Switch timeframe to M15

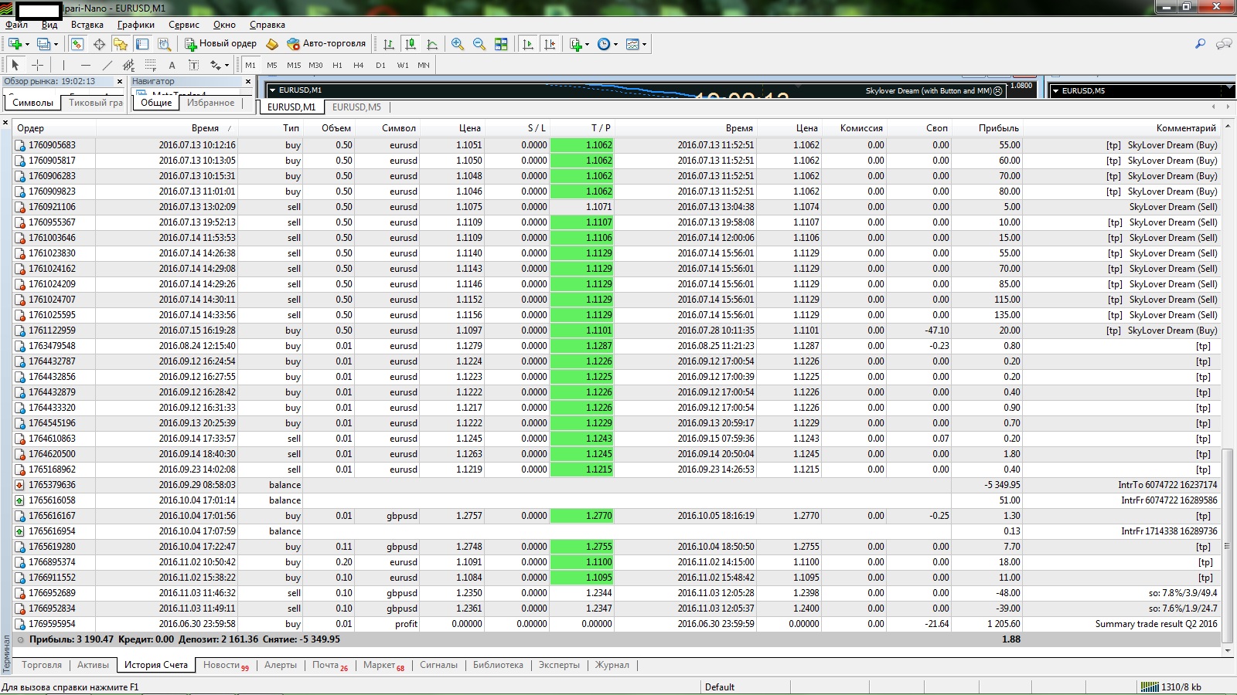[x=294, y=65]
